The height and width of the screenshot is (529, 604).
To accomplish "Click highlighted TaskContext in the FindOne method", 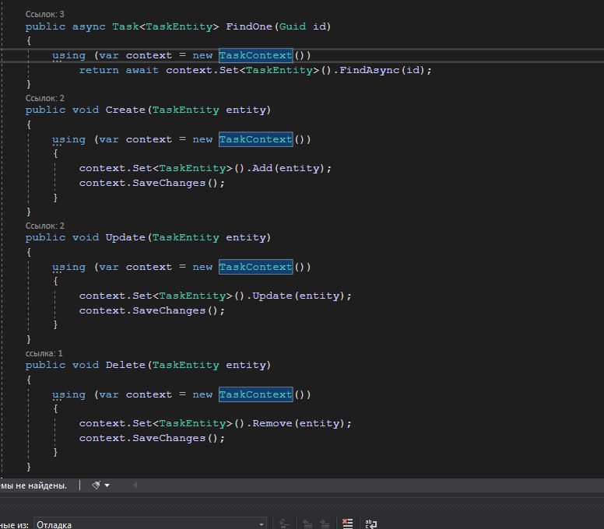I will point(255,55).
